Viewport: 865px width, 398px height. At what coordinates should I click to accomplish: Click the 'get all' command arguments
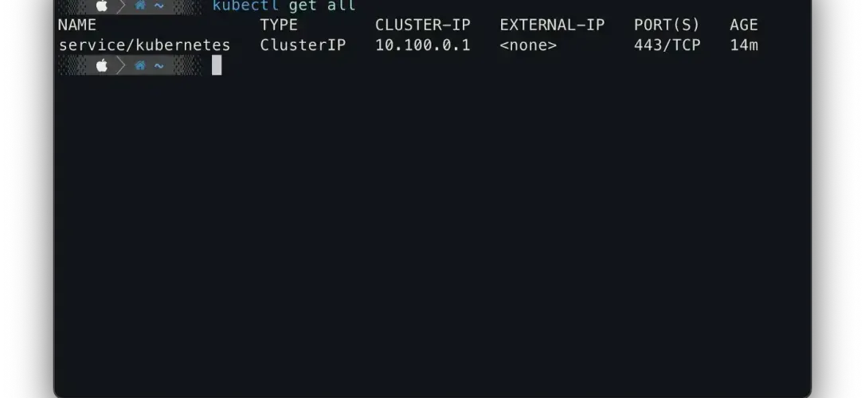[322, 6]
